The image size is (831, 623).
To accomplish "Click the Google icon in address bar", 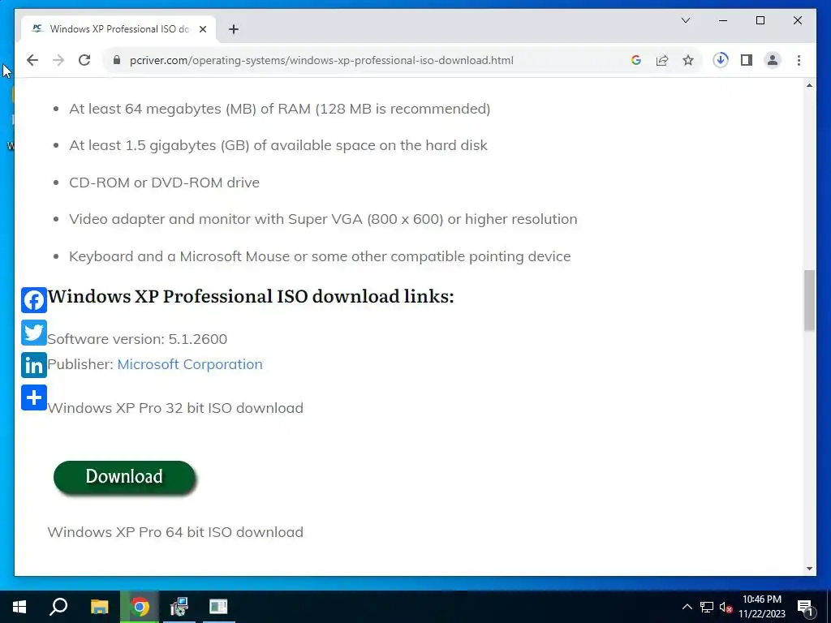I will point(636,60).
